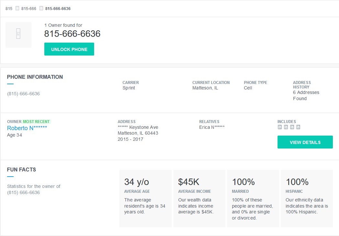Click the Sprint carrier value
339x236 pixels.
(129, 88)
